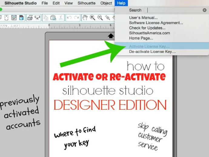Copy selection with copy icon
The height and width of the screenshot is (157, 209).
[46, 18]
